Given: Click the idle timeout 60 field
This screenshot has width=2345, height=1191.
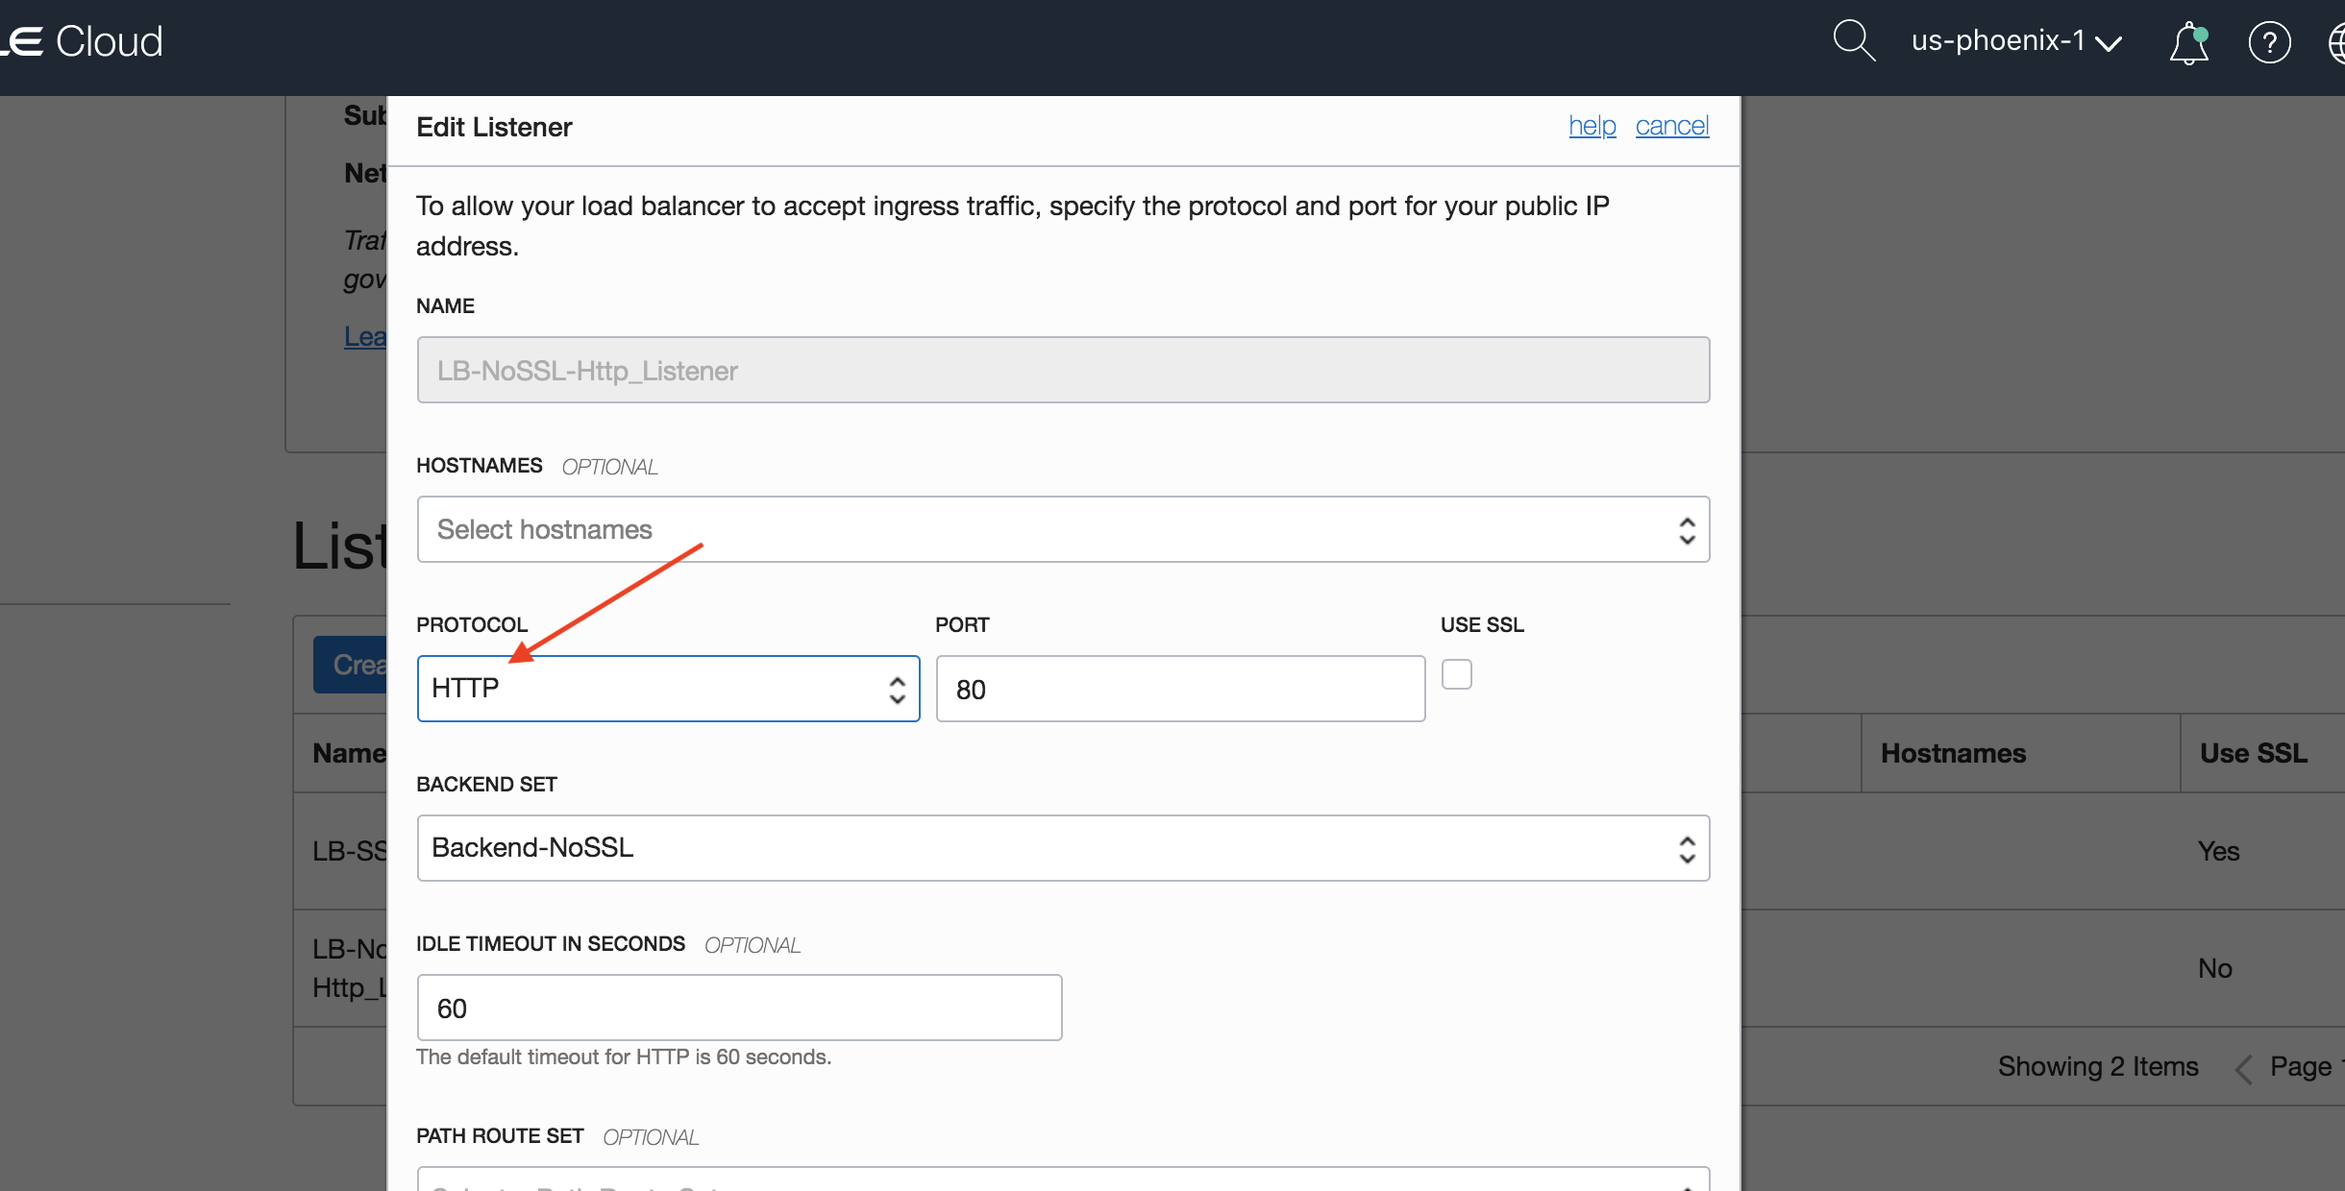Looking at the screenshot, I should tap(738, 1008).
